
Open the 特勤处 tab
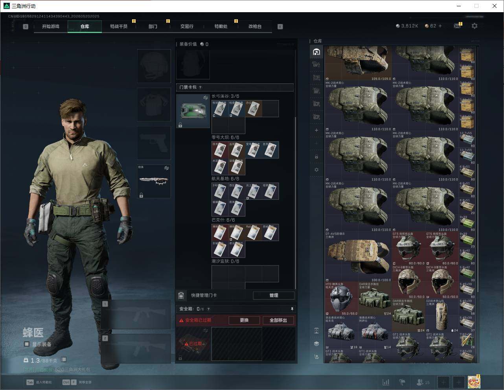221,26
